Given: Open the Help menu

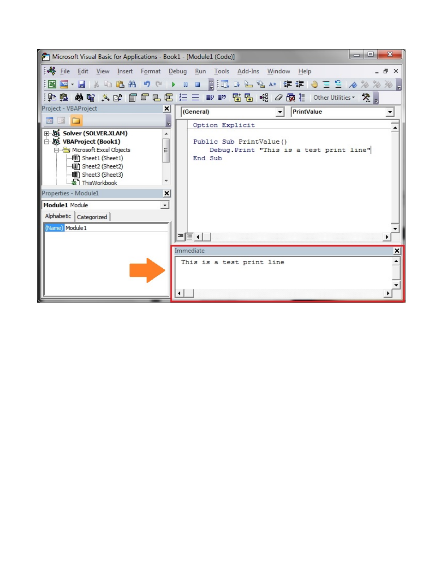Looking at the screenshot, I should click(x=305, y=71).
